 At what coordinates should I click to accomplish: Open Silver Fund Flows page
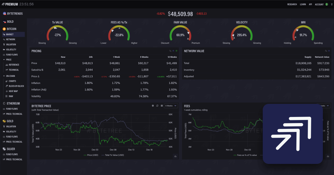(x=12, y=154)
